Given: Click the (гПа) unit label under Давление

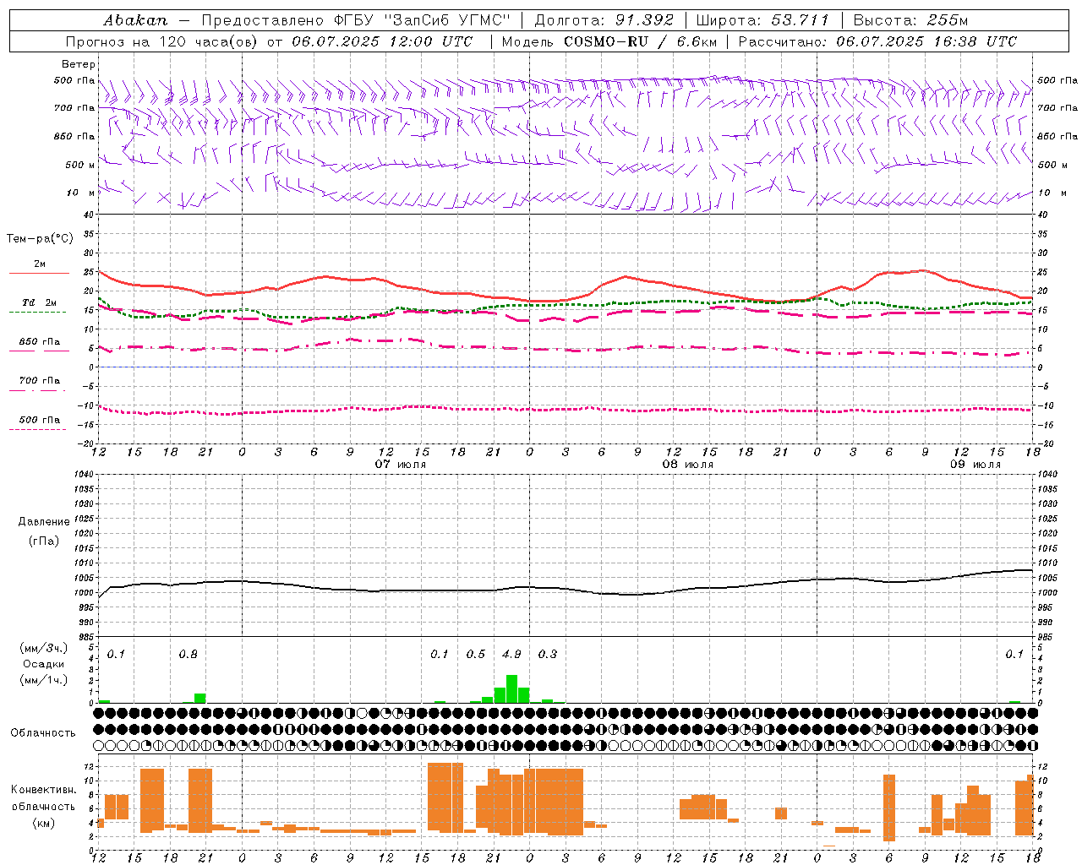Looking at the screenshot, I should pyautogui.click(x=44, y=541).
